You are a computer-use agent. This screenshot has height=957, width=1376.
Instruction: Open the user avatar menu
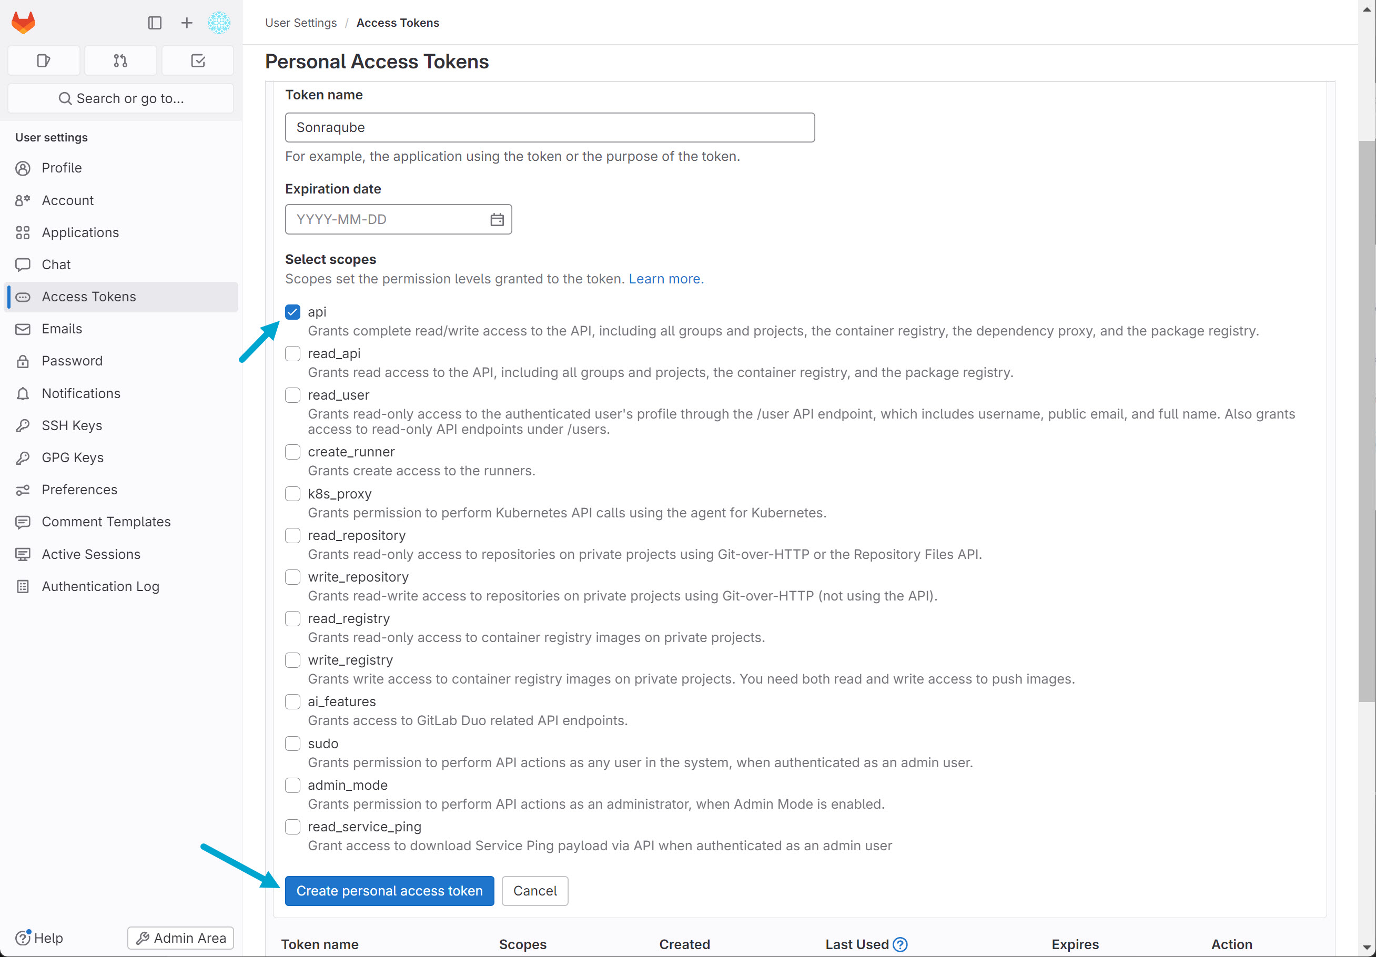pos(219,23)
